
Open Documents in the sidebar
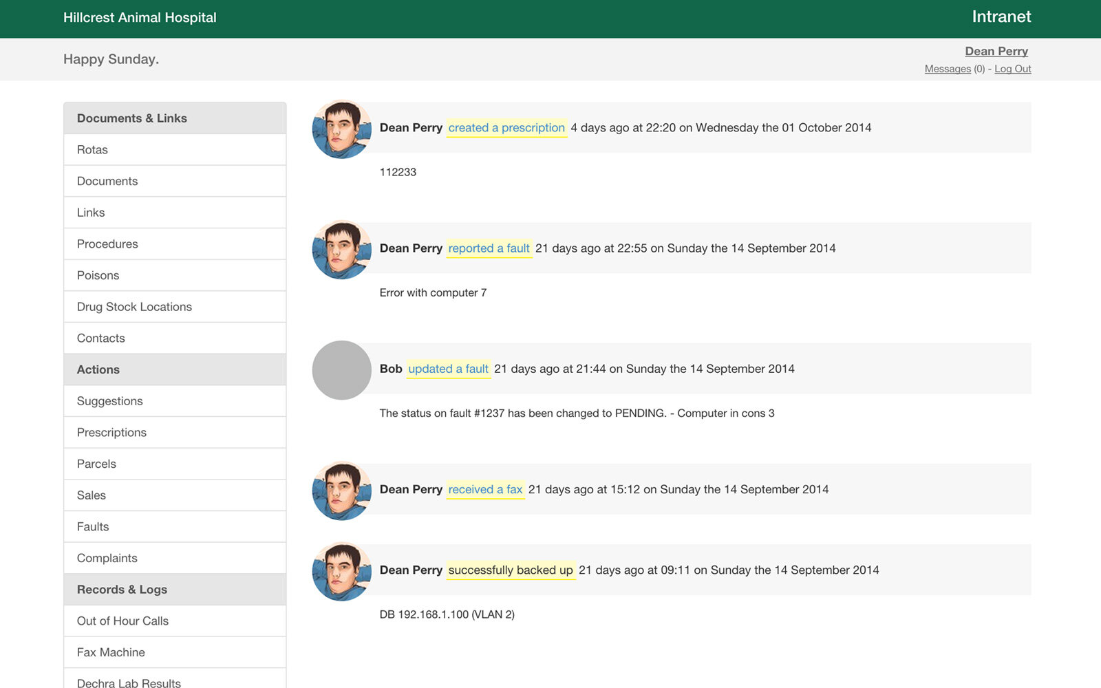175,181
